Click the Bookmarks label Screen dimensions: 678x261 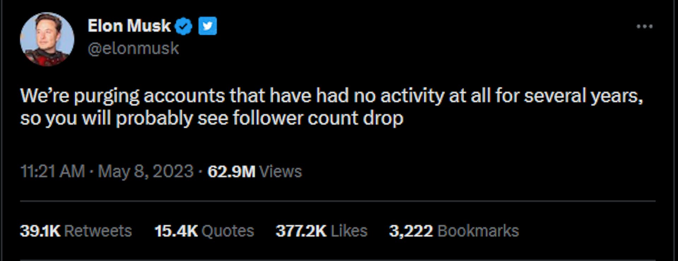click(x=478, y=231)
